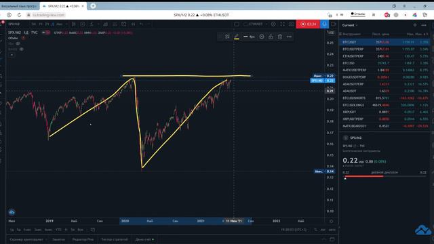Toggle the log scale button
Viewport: 434px width, 244px height.
click(323, 230)
